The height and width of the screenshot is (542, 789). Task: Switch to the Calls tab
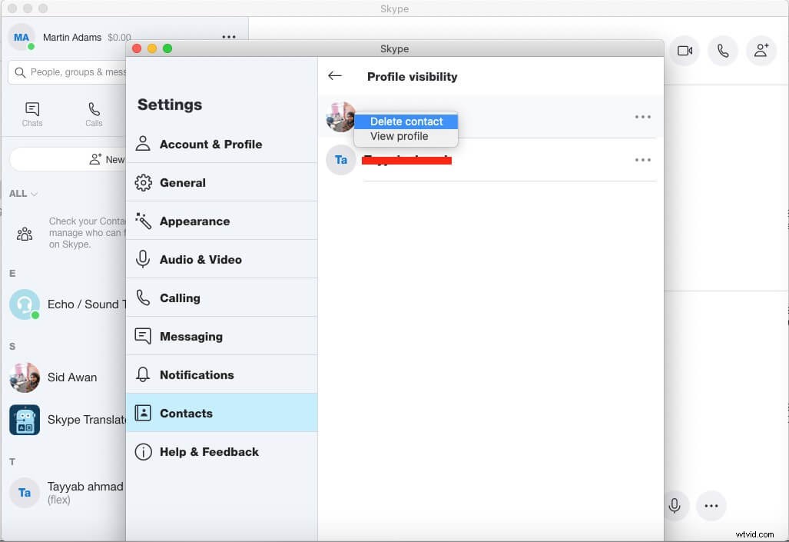[x=93, y=114]
